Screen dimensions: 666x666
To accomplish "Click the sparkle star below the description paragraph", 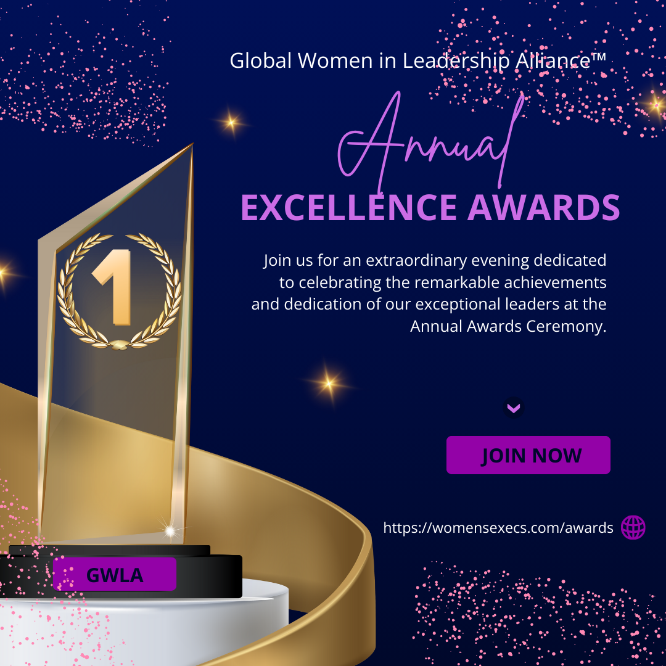I will click(329, 384).
